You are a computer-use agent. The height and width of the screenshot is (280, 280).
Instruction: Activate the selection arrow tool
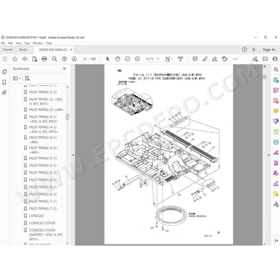[x=108, y=59]
